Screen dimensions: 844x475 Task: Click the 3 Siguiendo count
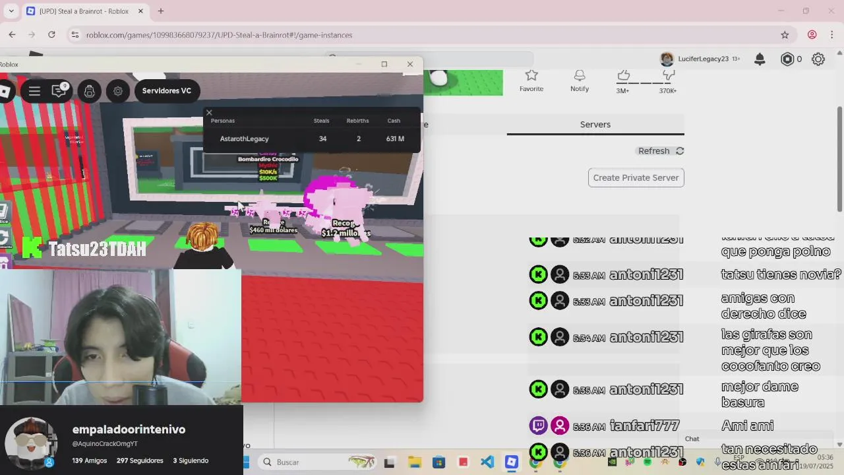click(x=191, y=460)
